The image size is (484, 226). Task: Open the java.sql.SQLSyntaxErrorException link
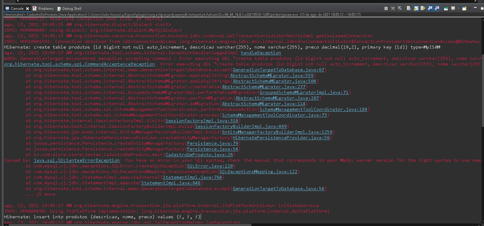[x=77, y=160]
